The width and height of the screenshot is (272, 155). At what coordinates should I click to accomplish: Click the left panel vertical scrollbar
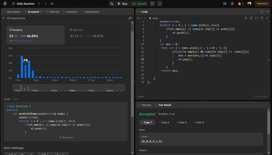pos(132,74)
